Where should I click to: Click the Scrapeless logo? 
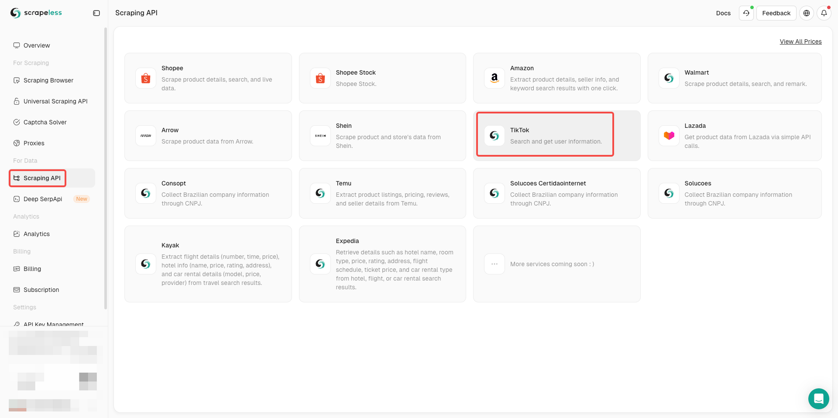point(36,13)
